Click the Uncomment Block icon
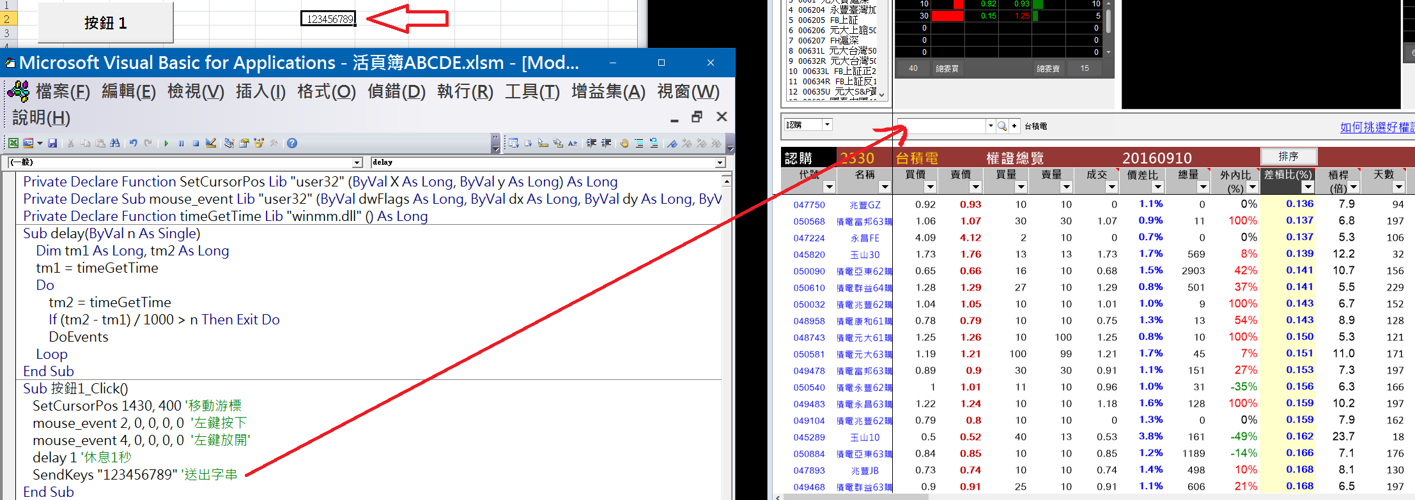 tap(654, 143)
